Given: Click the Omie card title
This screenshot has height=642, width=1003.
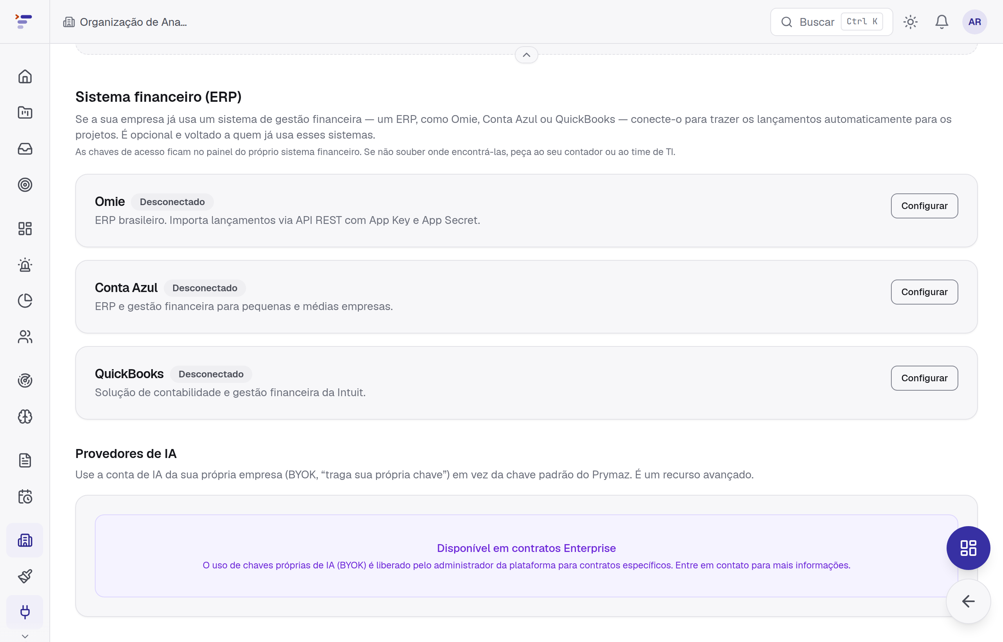Looking at the screenshot, I should 110,201.
